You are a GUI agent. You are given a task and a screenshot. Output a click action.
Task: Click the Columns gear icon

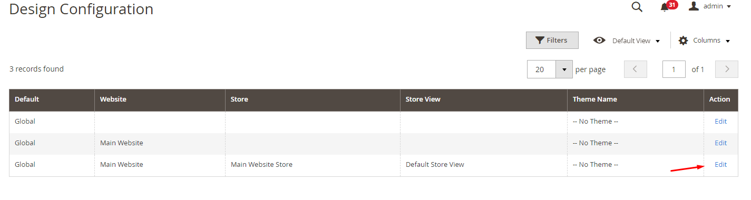click(x=683, y=41)
